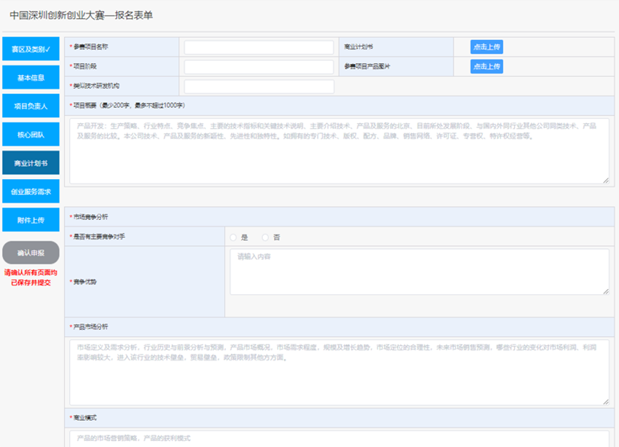
Task: Click the 竞争优势 text area
Action: coord(419,272)
